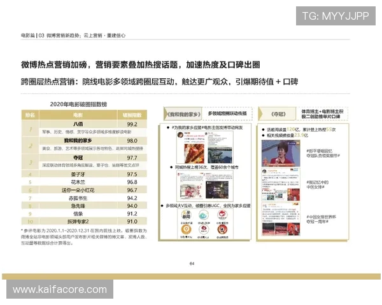Click the 跨圈层热点营销 subtitle line
Image resolution: width=382 pixels, height=305 pixels.
pos(159,81)
